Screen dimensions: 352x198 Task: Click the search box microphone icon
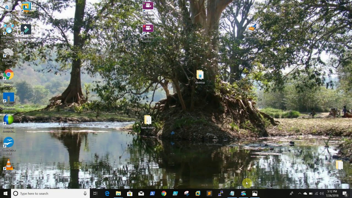tap(85, 194)
